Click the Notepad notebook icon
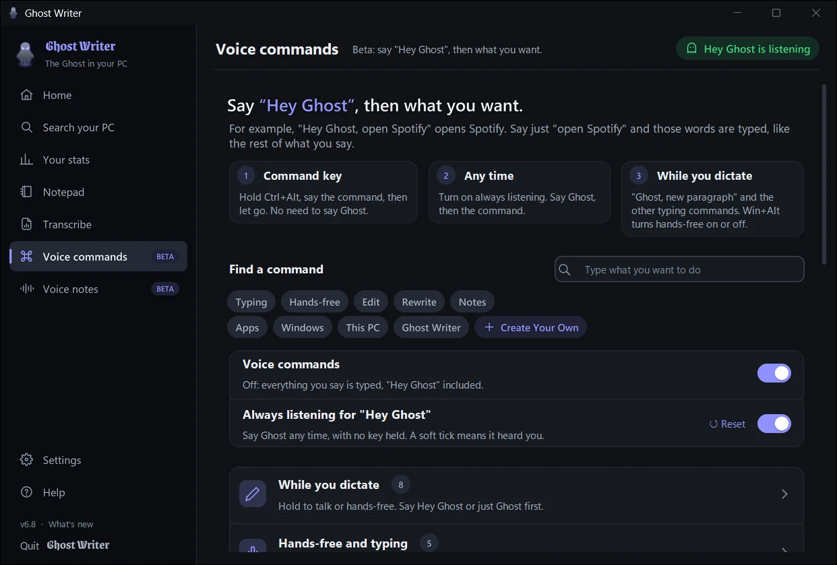This screenshot has height=565, width=837. point(26,192)
